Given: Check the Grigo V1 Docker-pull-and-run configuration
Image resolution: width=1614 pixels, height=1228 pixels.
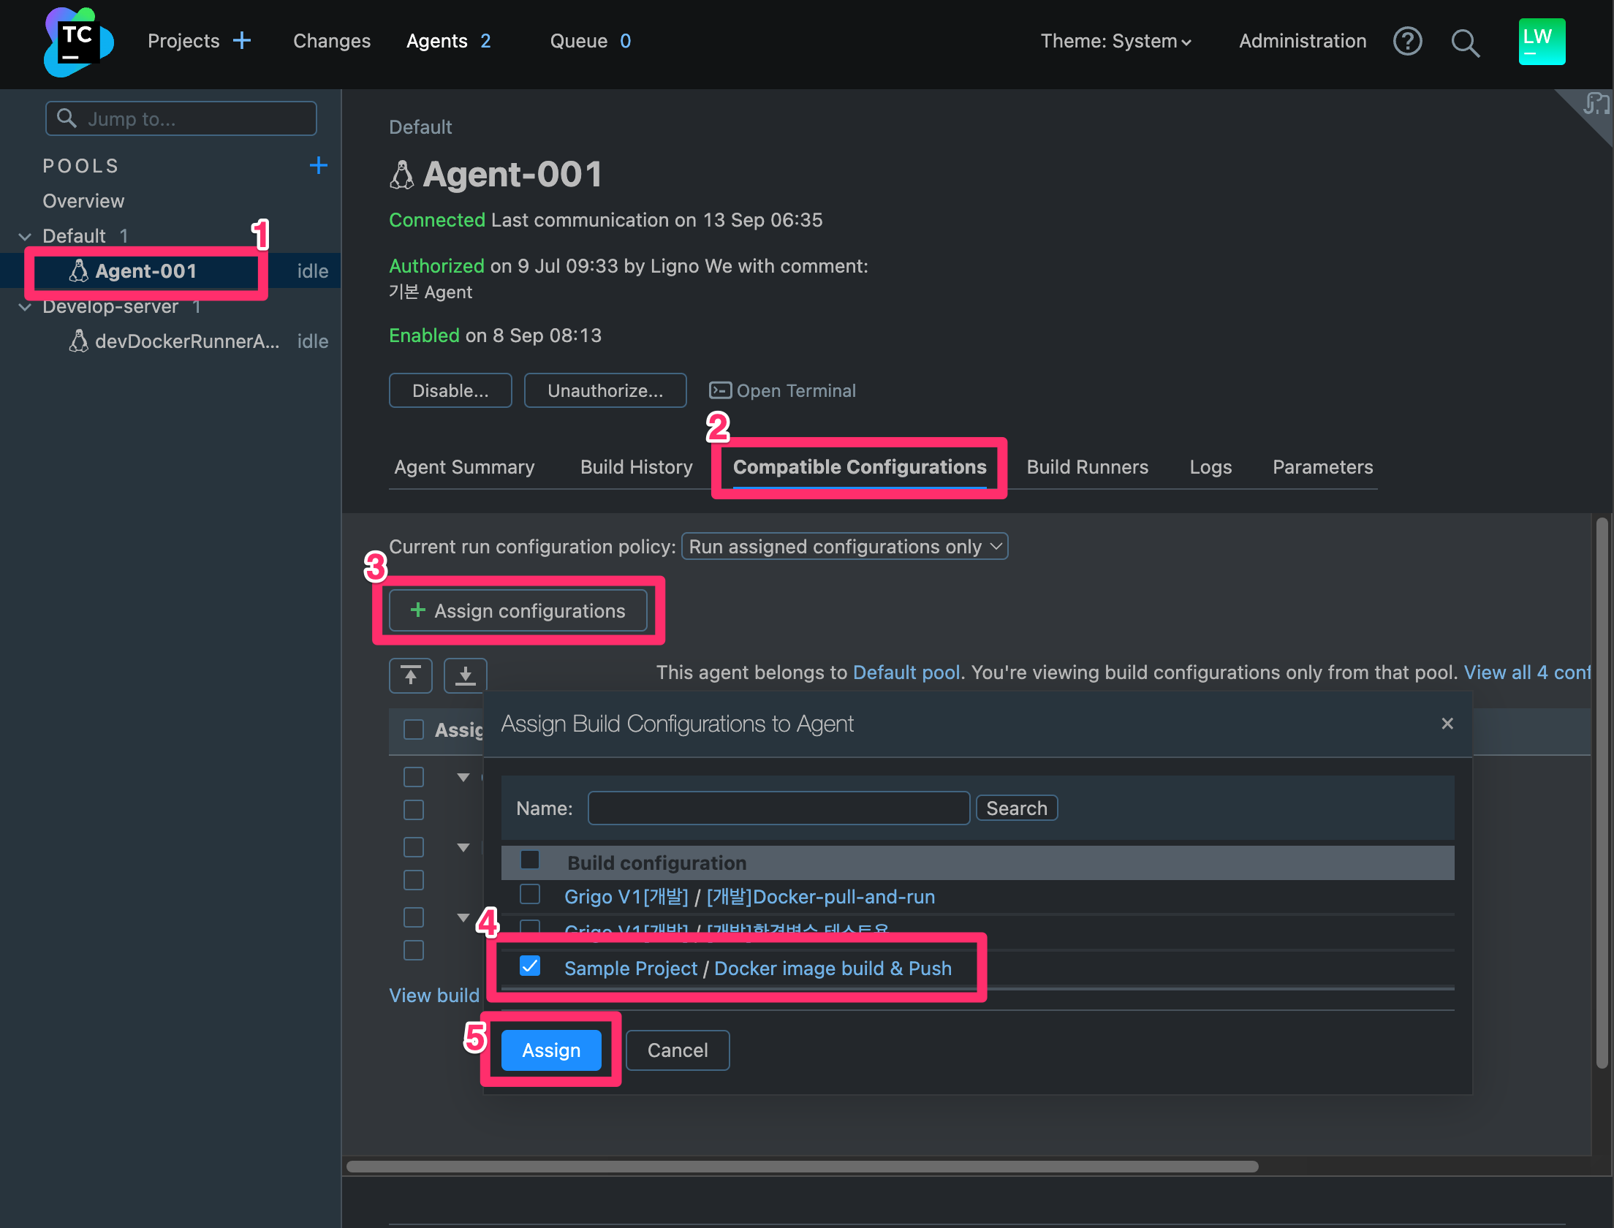Looking at the screenshot, I should pos(530,895).
